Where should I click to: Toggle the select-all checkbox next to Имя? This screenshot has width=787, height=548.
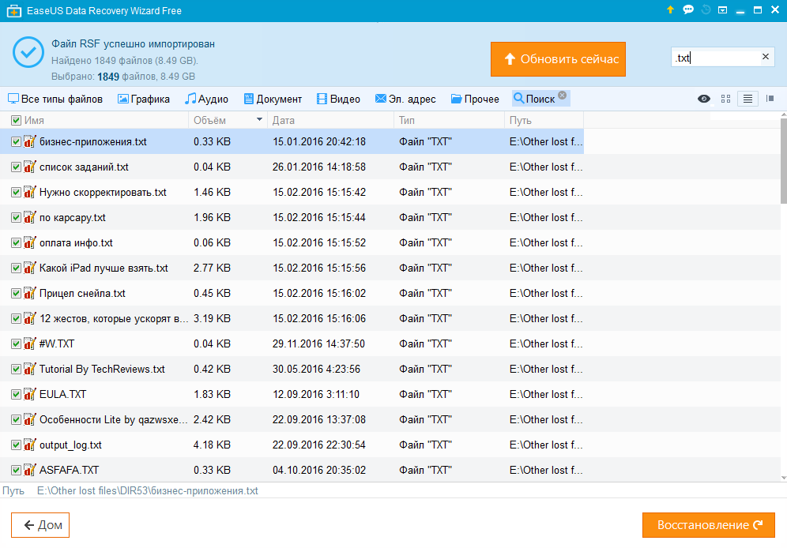[x=16, y=120]
